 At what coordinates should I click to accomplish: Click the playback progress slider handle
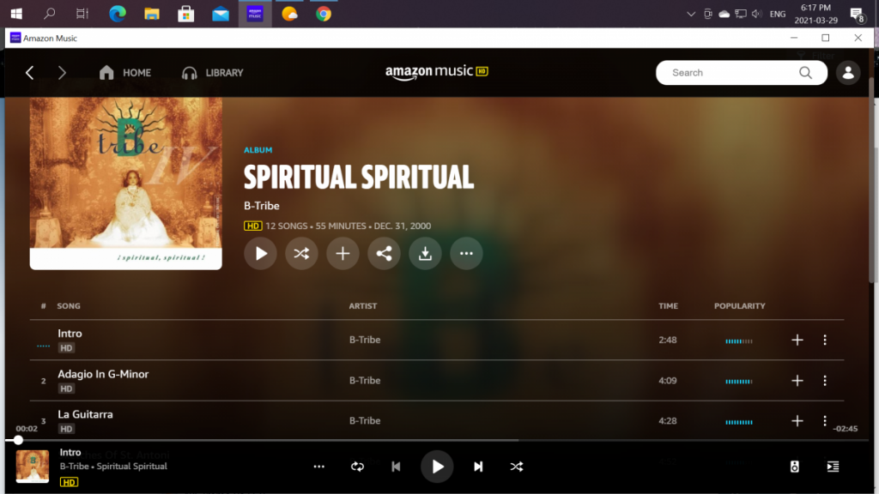pyautogui.click(x=19, y=440)
